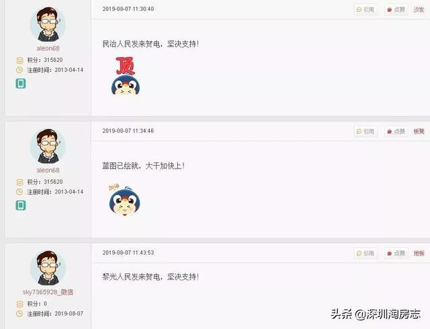Like the 11:43:53 post with 点赞
This screenshot has width=430, height=329.
(x=396, y=253)
